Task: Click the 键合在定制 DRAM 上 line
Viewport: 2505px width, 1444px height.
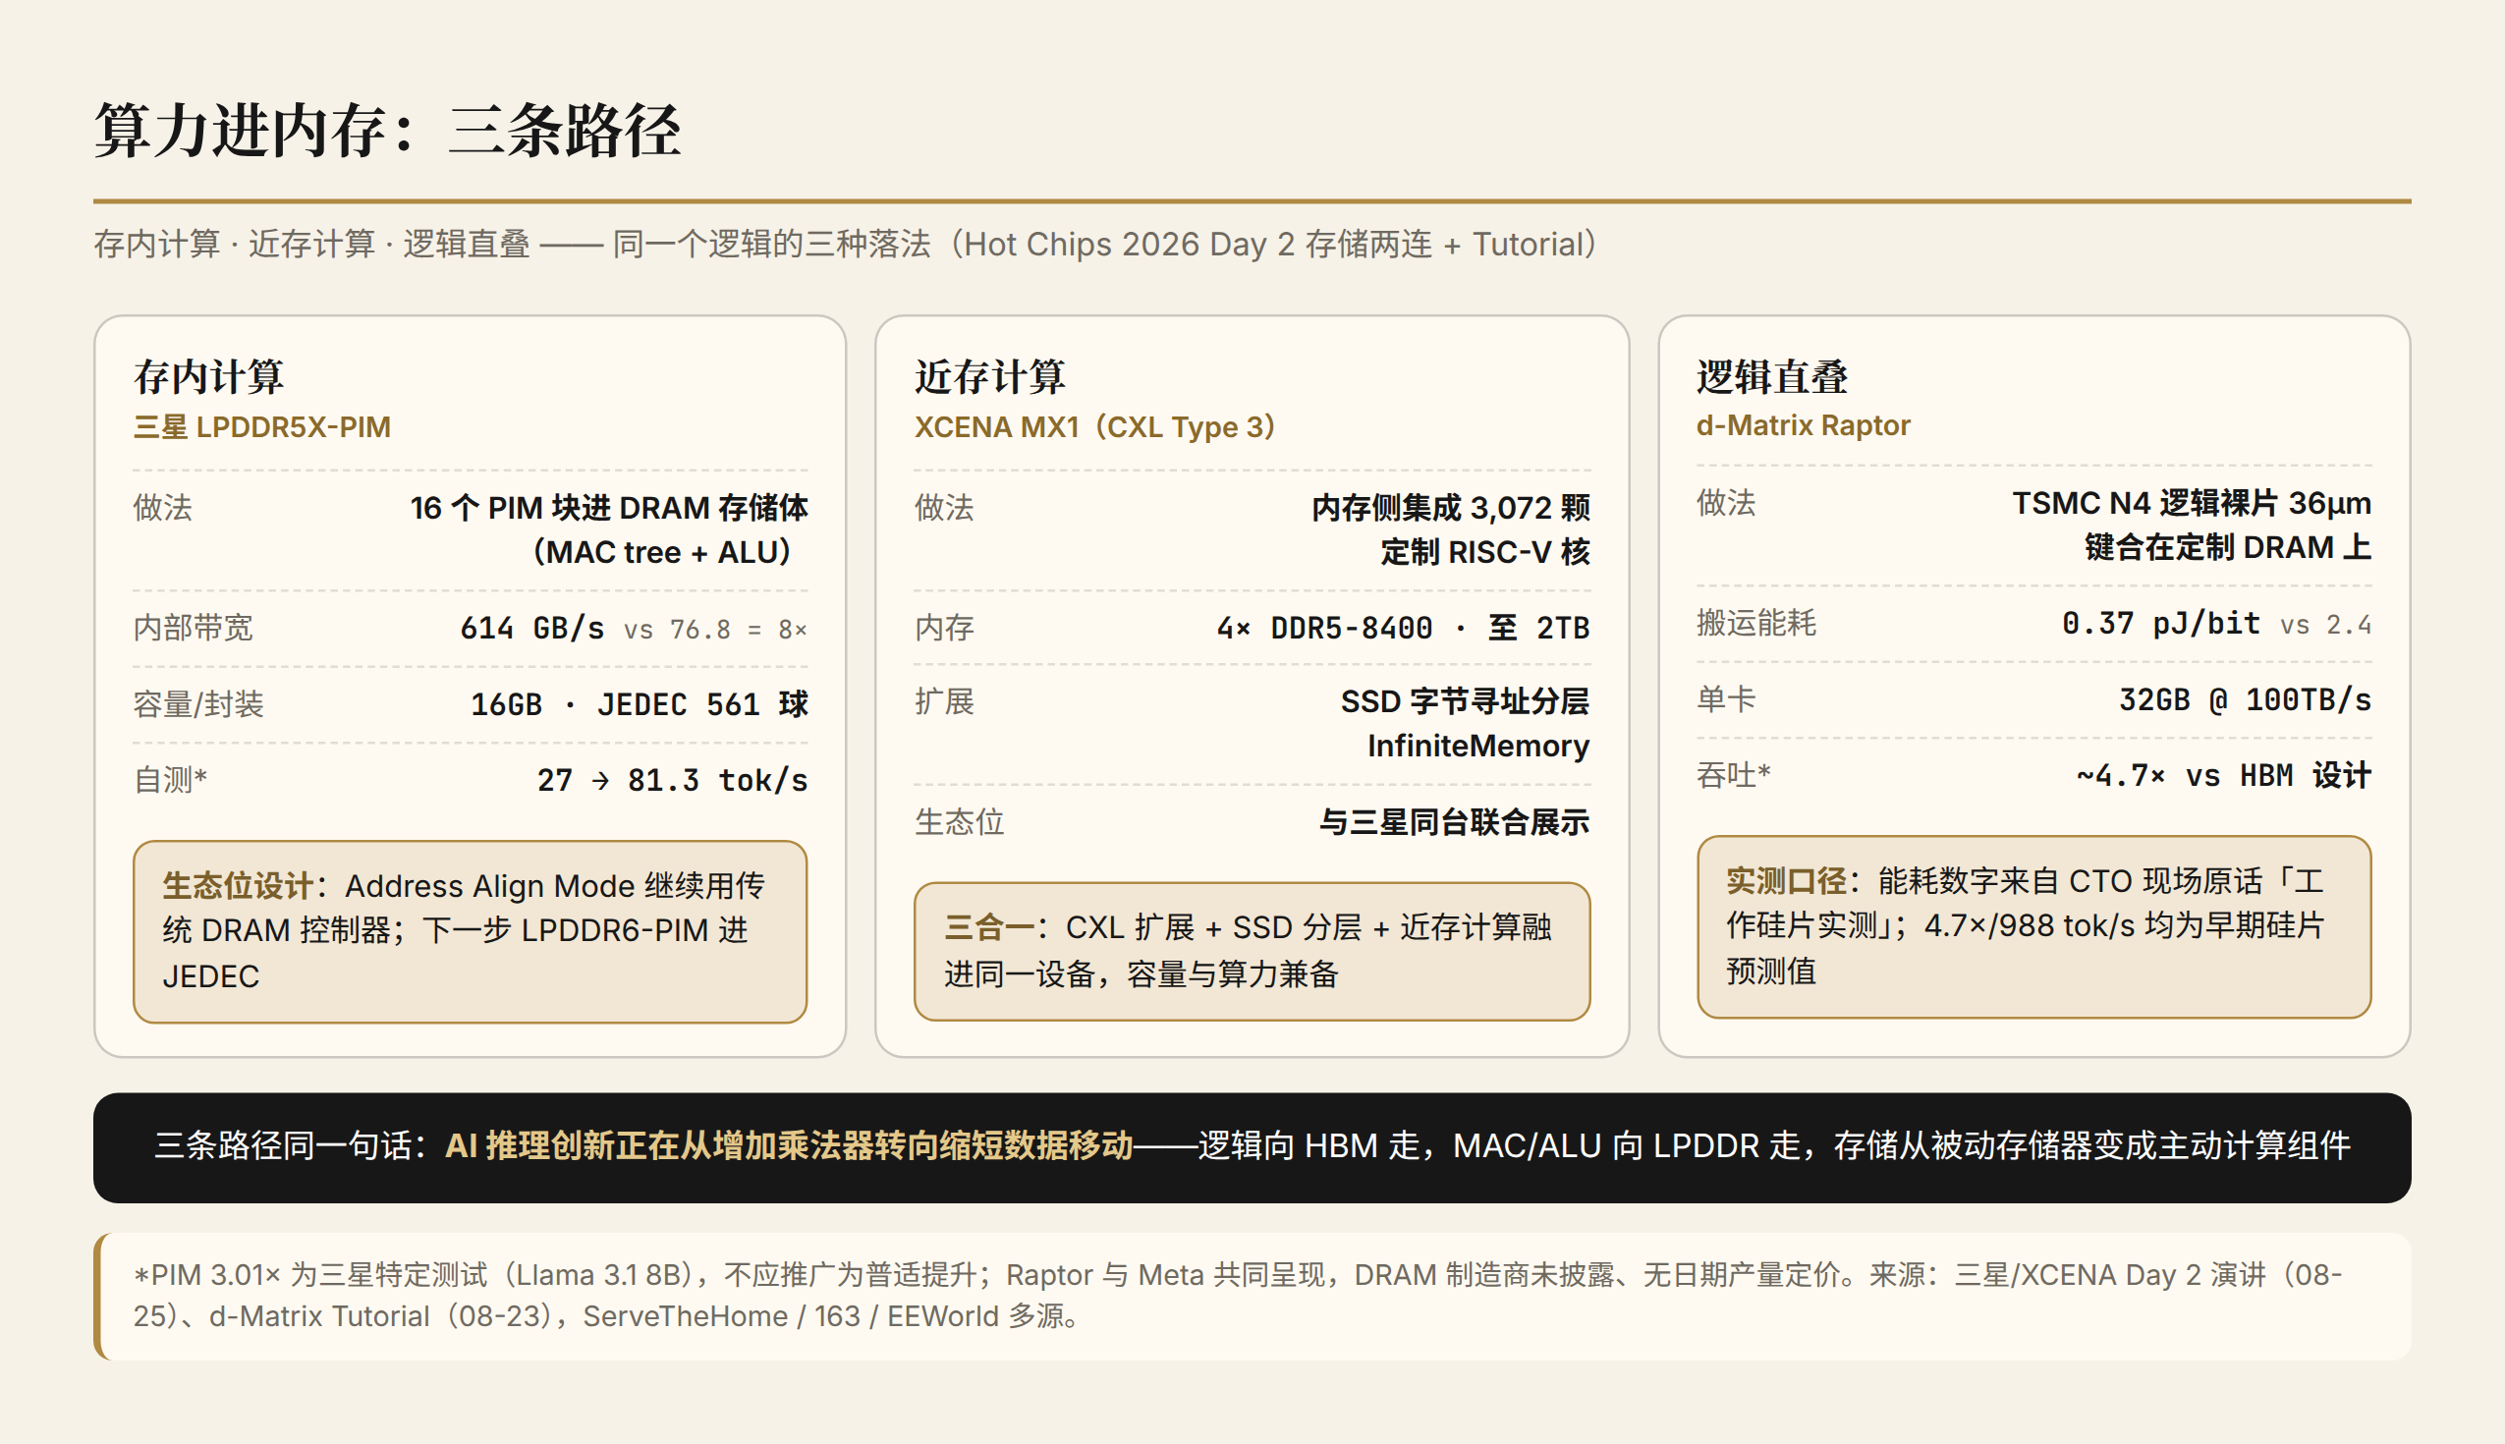Action: pyautogui.click(x=2228, y=547)
